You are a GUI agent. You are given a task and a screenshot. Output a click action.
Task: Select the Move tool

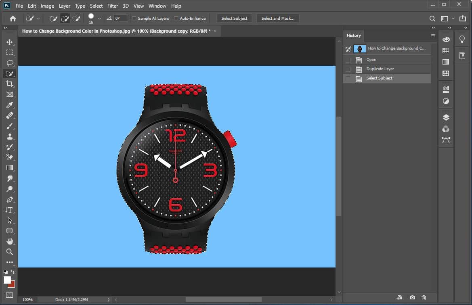(x=10, y=42)
